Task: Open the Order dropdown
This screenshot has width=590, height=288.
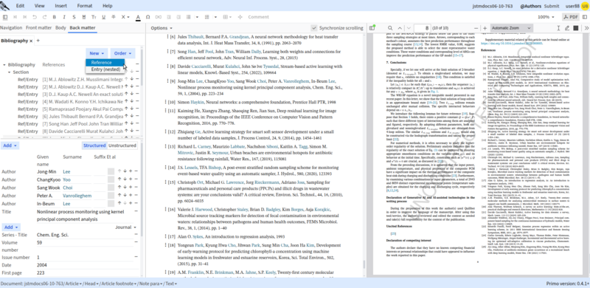Action: tap(122, 53)
